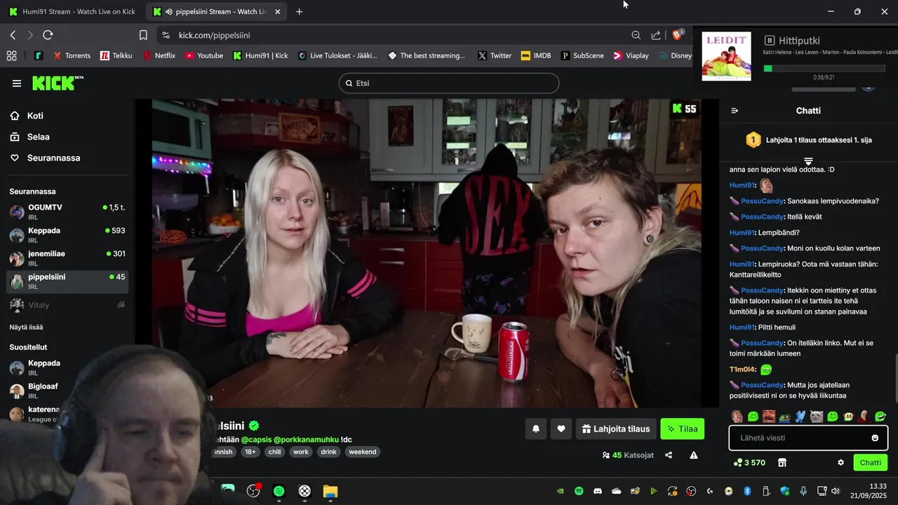The width and height of the screenshot is (898, 505).
Task: Click the 45 Katsojat viewer count
Action: tap(628, 455)
